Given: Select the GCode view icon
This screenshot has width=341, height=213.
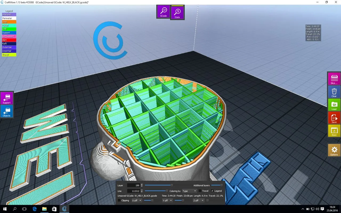Looking at the screenshot, I should pos(163,12).
